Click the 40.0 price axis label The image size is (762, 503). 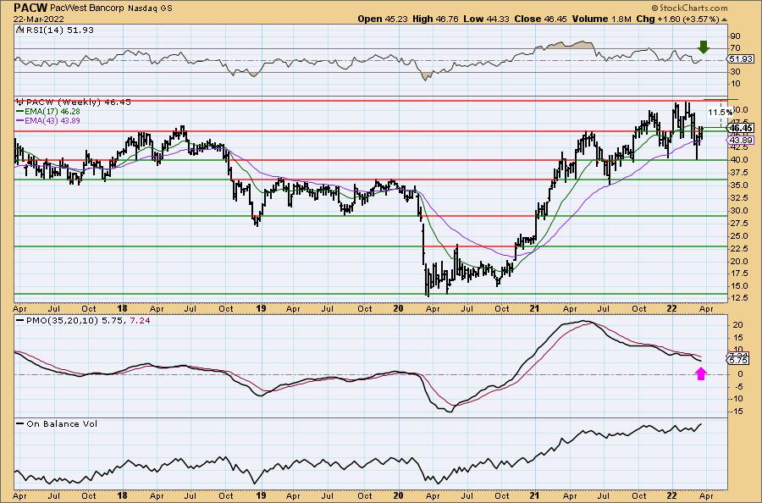click(739, 160)
